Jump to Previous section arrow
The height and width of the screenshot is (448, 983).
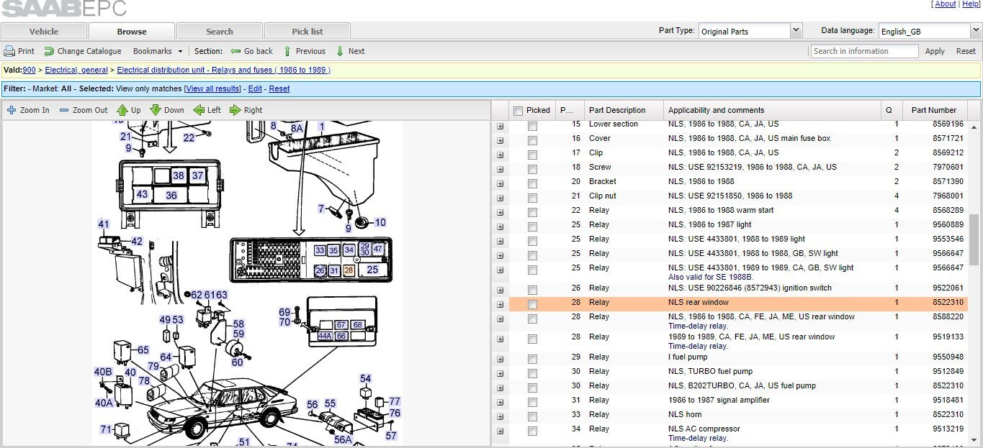pos(287,51)
